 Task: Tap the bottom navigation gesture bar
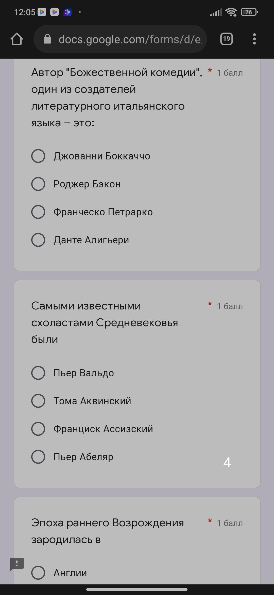click(137, 589)
